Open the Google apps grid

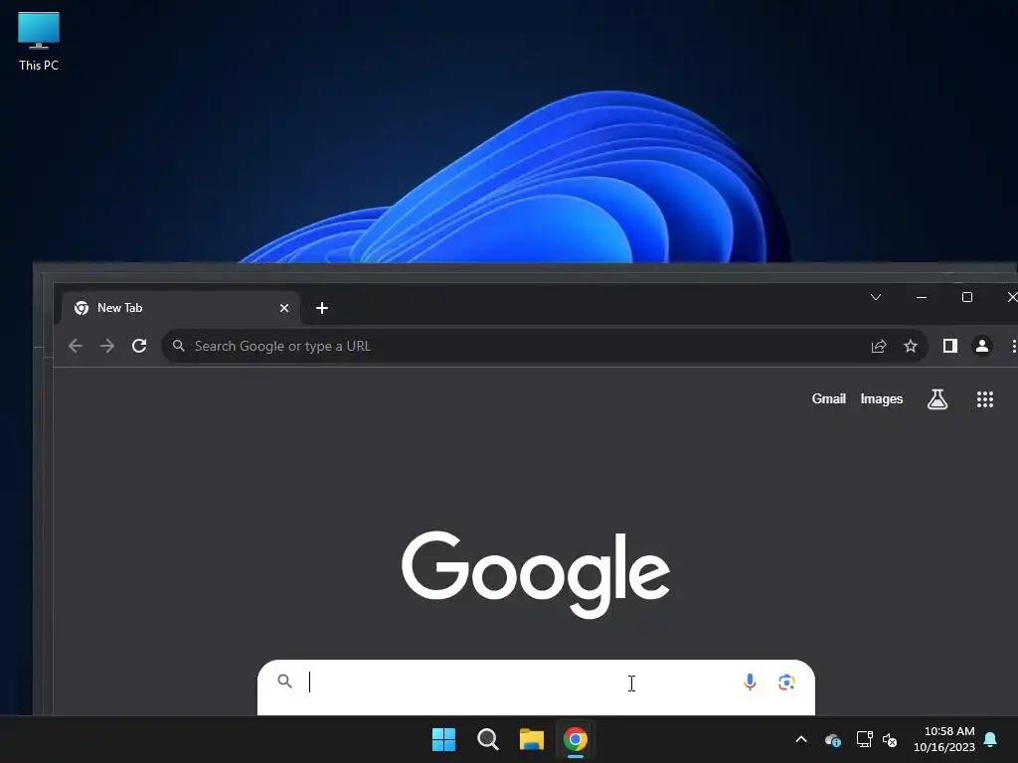985,399
